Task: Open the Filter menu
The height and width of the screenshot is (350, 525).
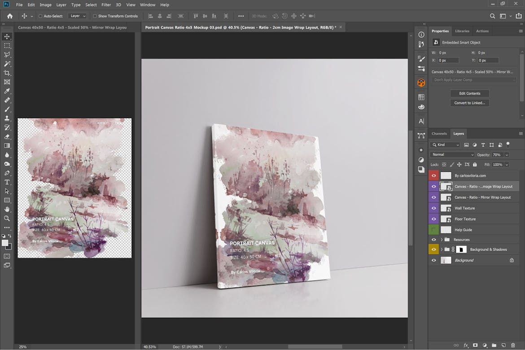Action: tap(106, 4)
